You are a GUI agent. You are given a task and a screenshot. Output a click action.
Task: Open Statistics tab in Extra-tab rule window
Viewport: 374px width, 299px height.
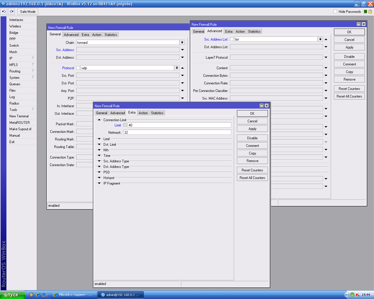[157, 113]
